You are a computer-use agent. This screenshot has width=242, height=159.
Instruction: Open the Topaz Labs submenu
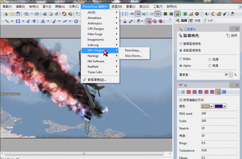pos(100,72)
